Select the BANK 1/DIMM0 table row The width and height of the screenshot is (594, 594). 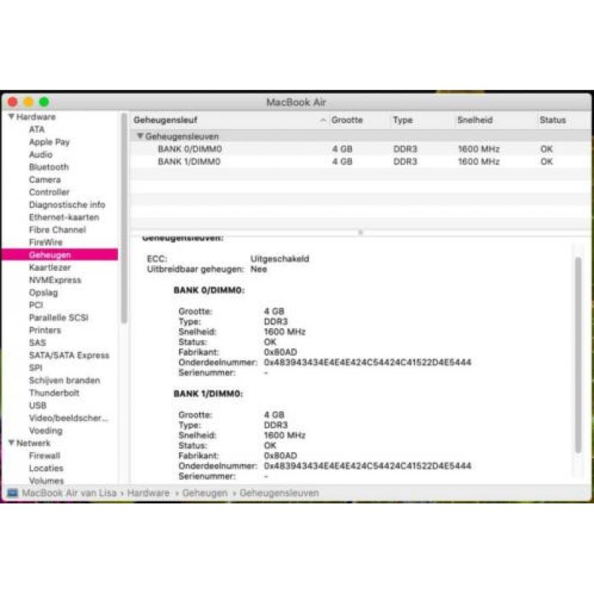[x=360, y=161]
